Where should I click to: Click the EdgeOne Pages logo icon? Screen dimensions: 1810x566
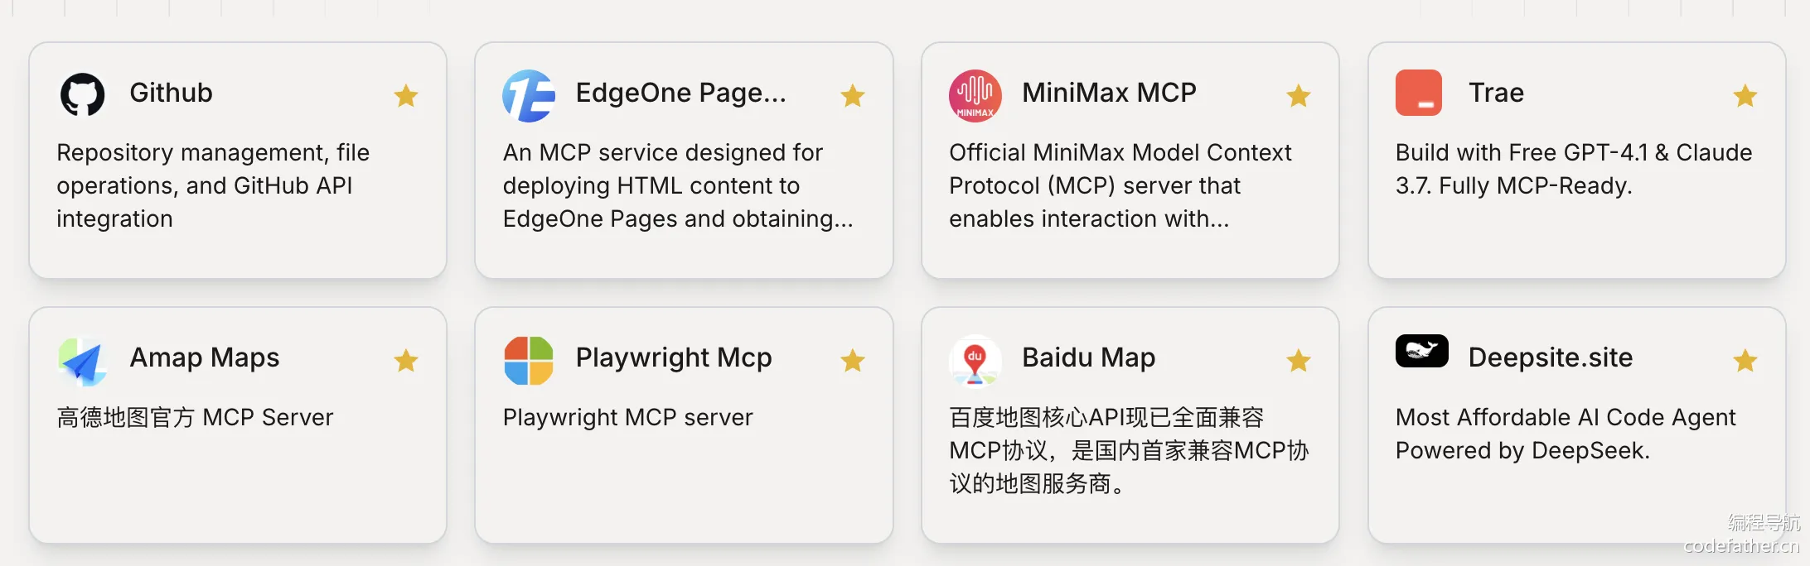[529, 96]
